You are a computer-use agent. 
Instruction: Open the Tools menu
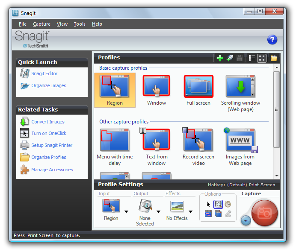tap(80, 24)
